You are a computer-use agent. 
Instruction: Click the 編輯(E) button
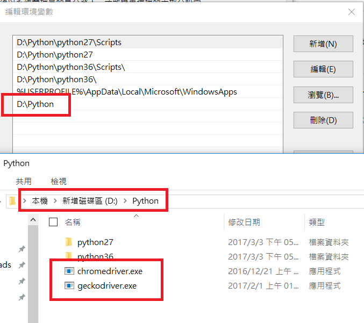323,69
